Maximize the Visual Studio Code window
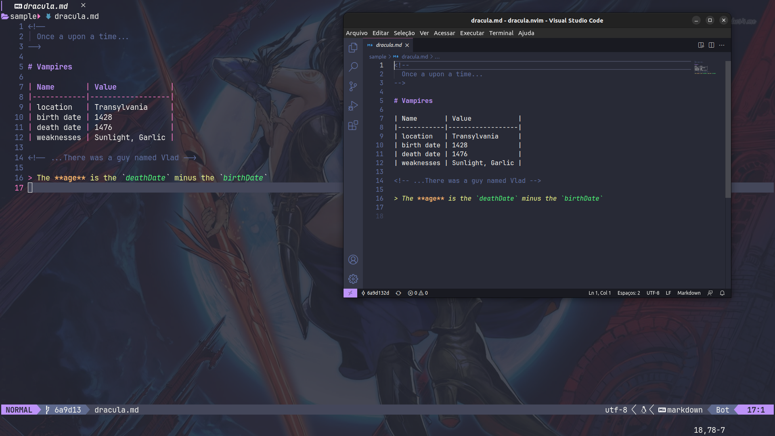The width and height of the screenshot is (775, 436). tap(710, 21)
